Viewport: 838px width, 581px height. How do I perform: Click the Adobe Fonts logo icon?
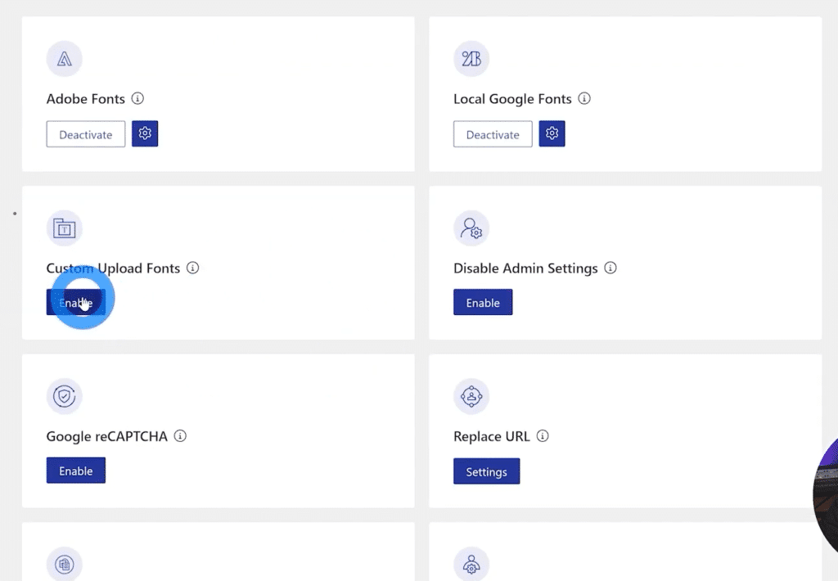pyautogui.click(x=65, y=58)
